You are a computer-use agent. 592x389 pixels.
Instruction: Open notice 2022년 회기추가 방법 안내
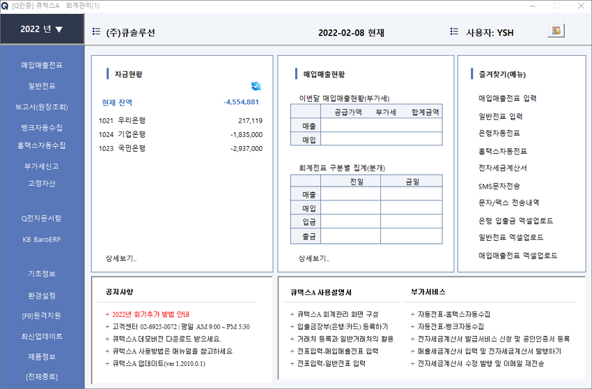click(x=150, y=315)
